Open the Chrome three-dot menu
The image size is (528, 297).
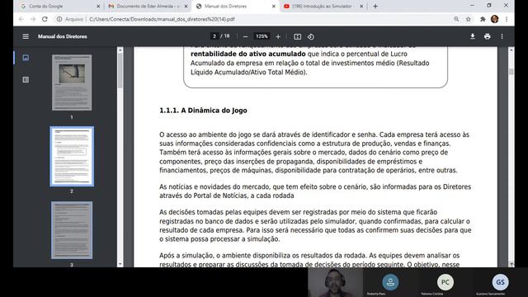click(507, 19)
